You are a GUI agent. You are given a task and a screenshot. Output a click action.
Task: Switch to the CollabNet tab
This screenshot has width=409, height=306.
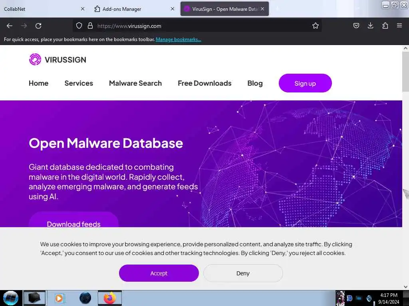44,9
